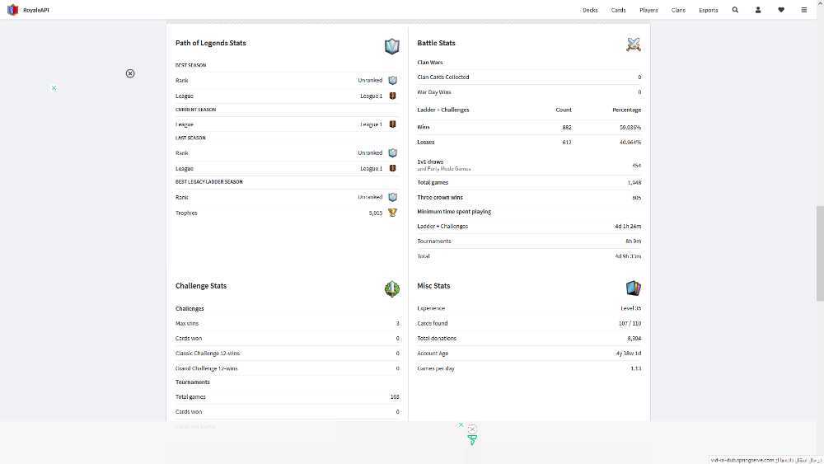Screen dimensions: 824x464
Task: Click the RoyaleAPI logo icon
Action: [x=12, y=9]
